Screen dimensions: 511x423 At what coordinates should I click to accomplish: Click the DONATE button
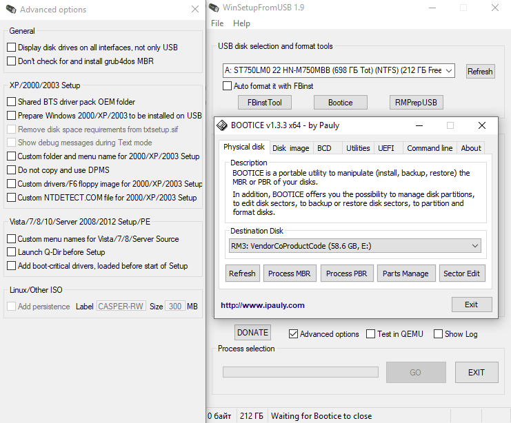coord(252,333)
